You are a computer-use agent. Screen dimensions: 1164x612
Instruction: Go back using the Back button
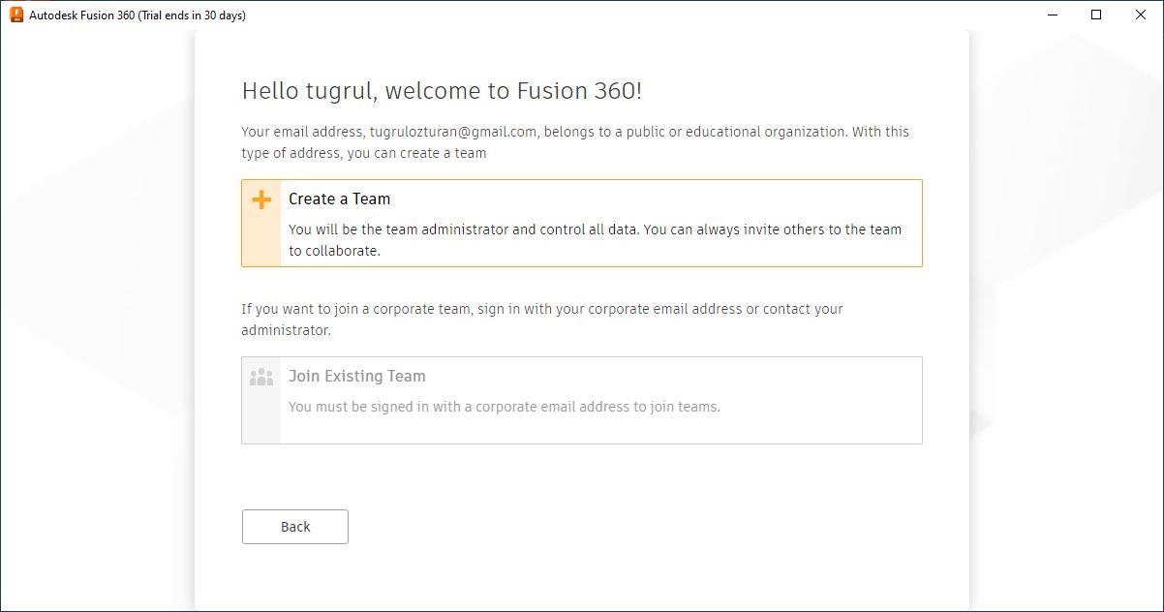294,527
